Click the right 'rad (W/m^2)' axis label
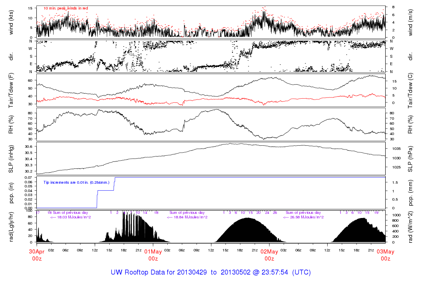The width and height of the screenshot is (422, 289). pos(410,227)
